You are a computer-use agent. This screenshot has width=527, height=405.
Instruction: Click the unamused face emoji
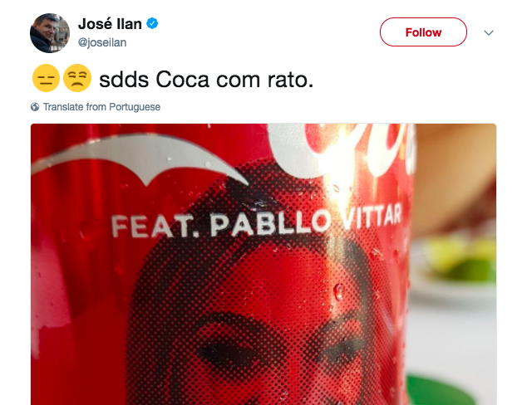77,78
